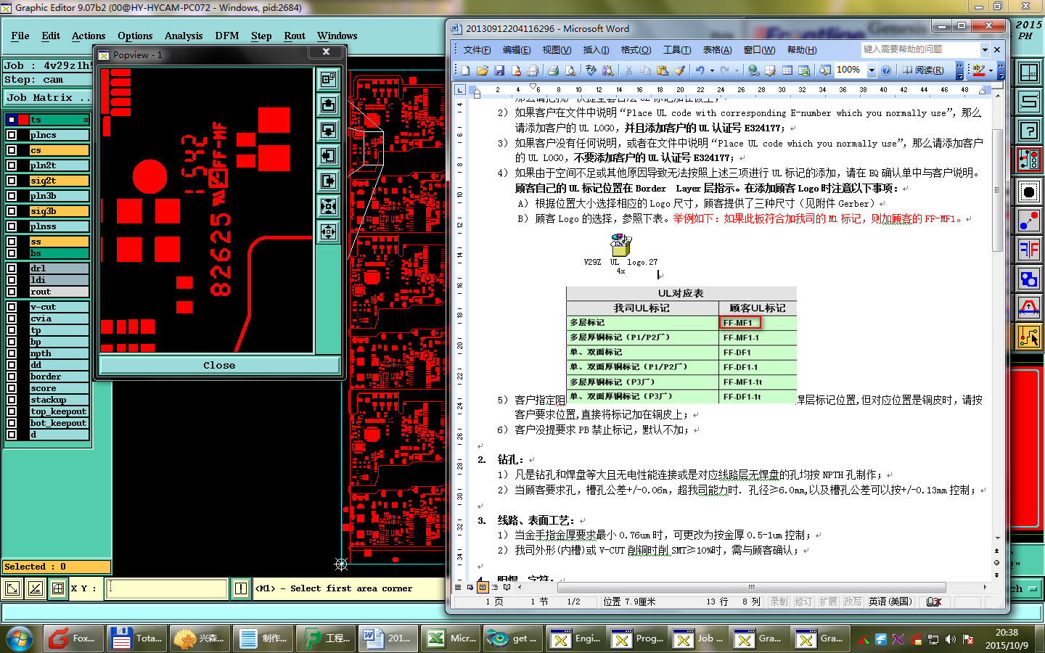Click the Step: cam label button
Screen dimensions: 1045x653
(48, 80)
